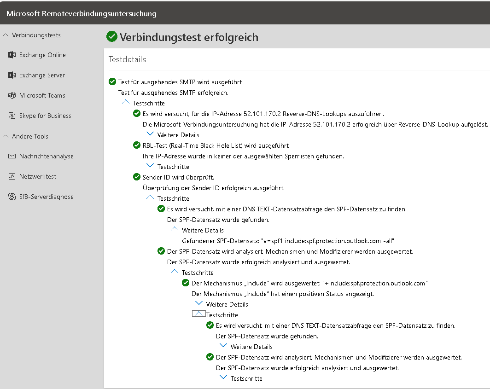Expand the bottom-most Testschritte chevron
Viewport: 490px width, 389px height.
(223, 377)
